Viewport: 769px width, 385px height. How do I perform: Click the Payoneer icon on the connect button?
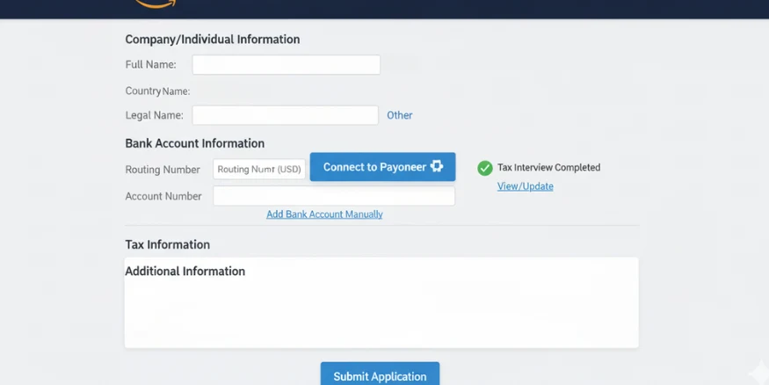tap(437, 167)
